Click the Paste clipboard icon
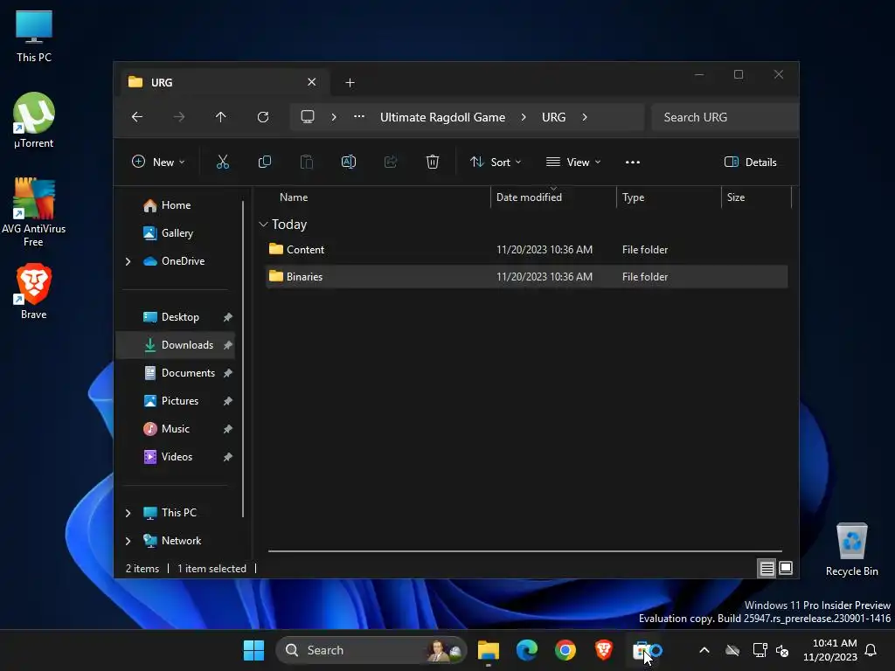The image size is (895, 671). pyautogui.click(x=307, y=162)
